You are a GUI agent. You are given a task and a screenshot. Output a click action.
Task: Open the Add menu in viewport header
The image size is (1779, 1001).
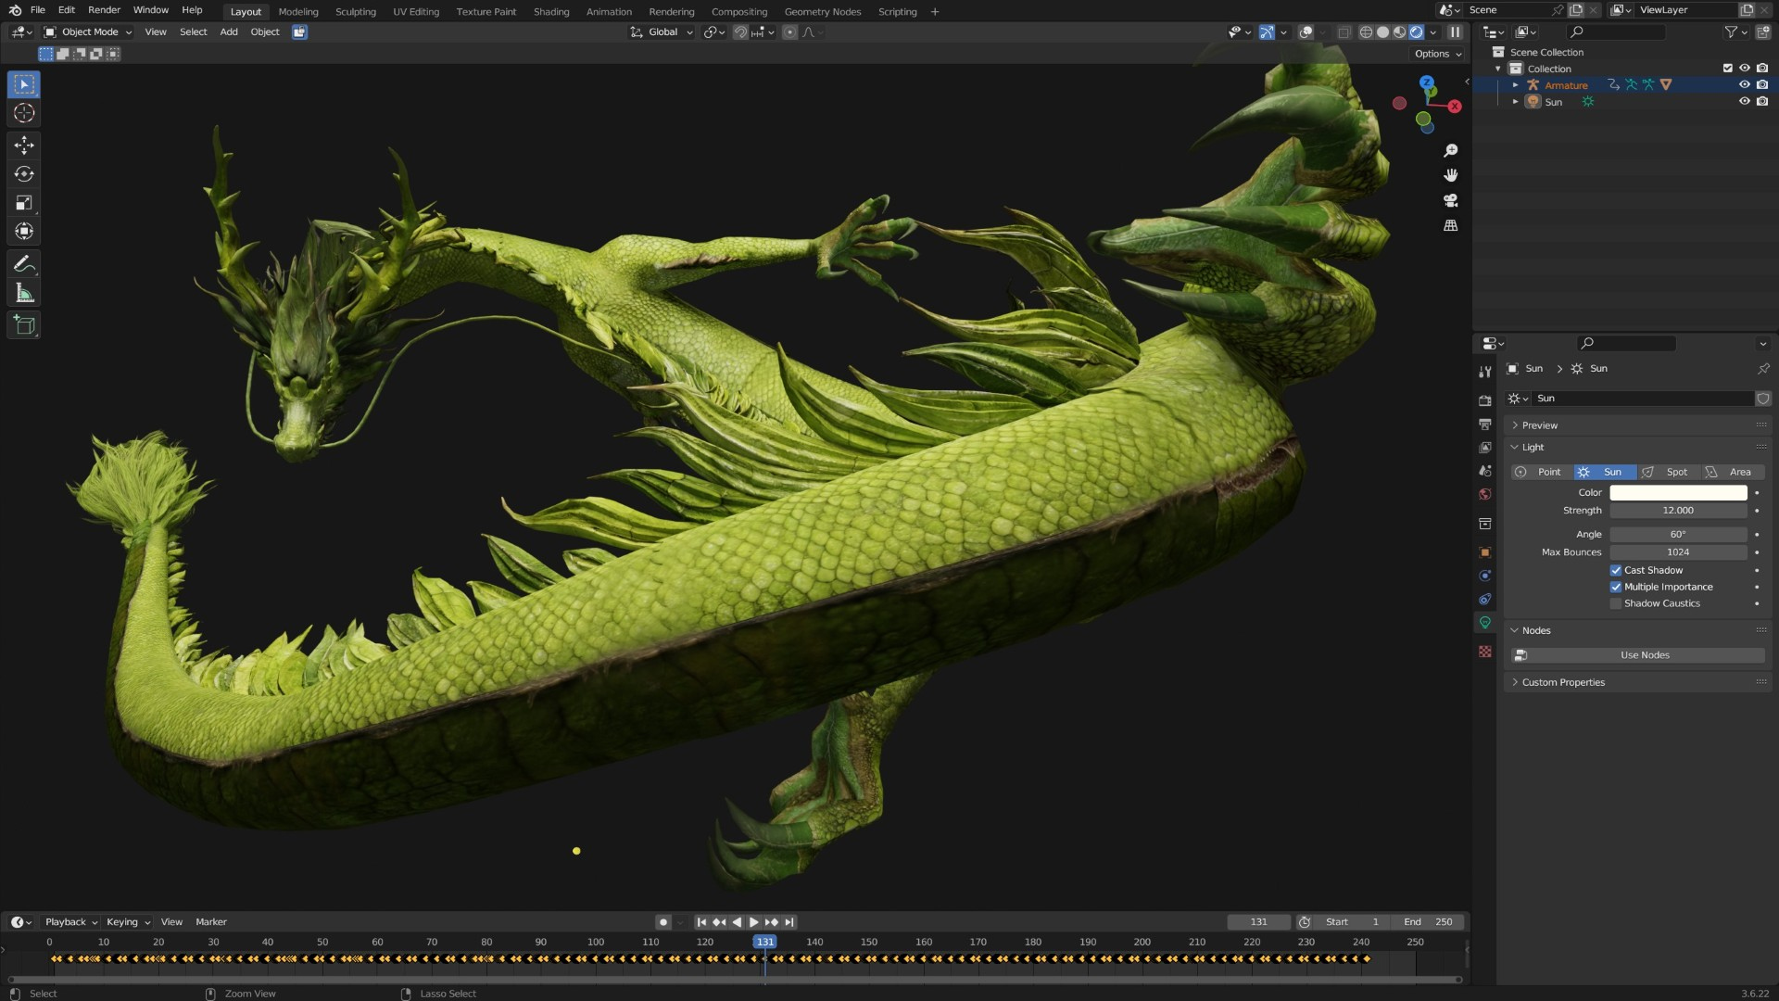click(229, 32)
